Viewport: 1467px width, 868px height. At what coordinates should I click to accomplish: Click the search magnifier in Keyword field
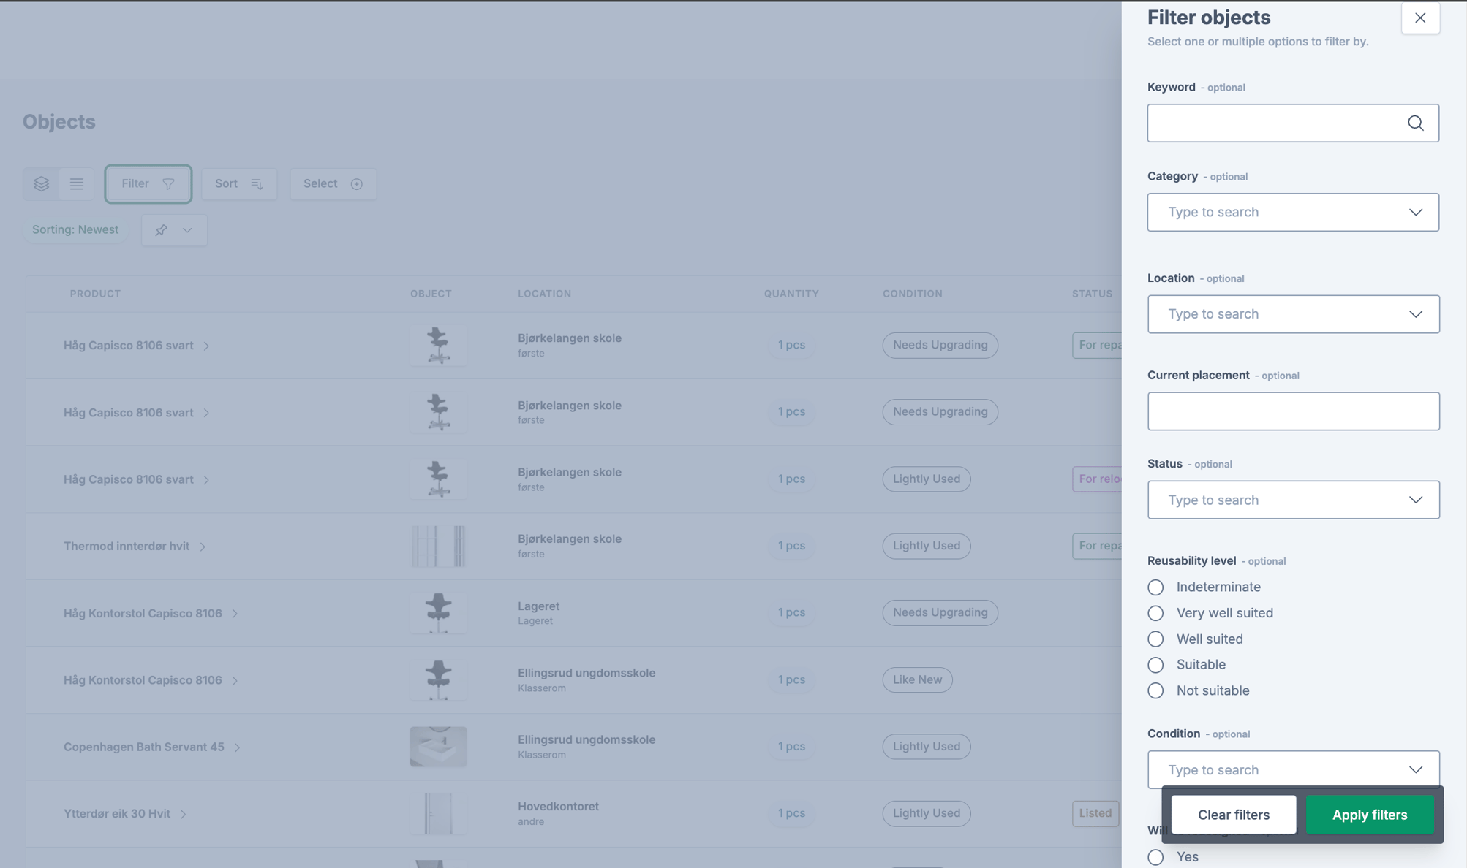pos(1415,123)
